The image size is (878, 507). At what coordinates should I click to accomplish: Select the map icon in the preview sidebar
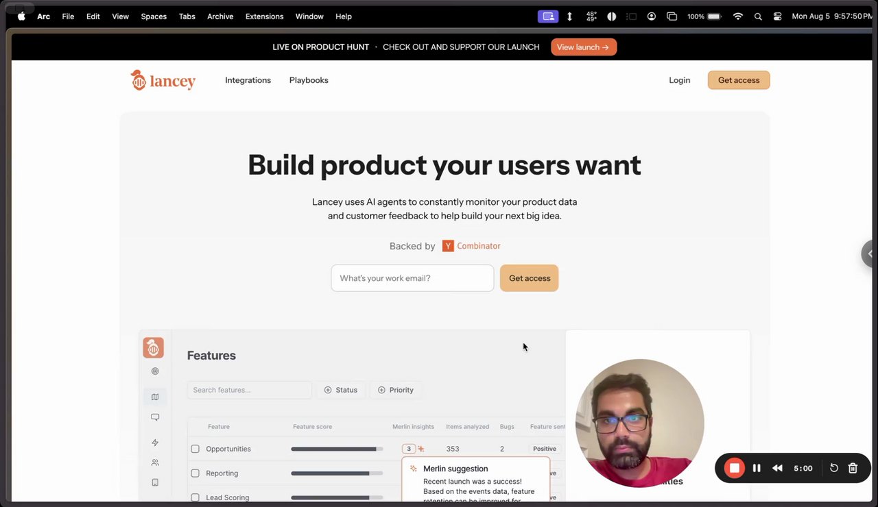coord(155,397)
